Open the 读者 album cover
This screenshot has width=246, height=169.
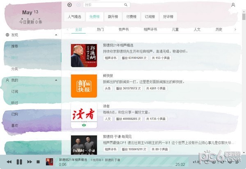(84, 116)
